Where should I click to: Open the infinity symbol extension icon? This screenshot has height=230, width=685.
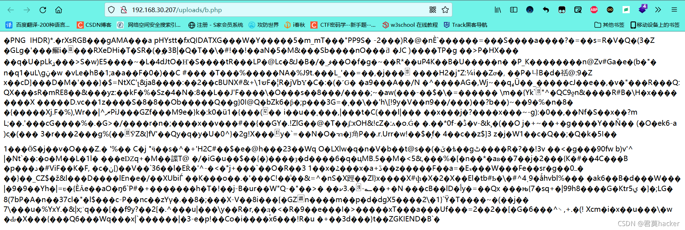tap(610, 10)
